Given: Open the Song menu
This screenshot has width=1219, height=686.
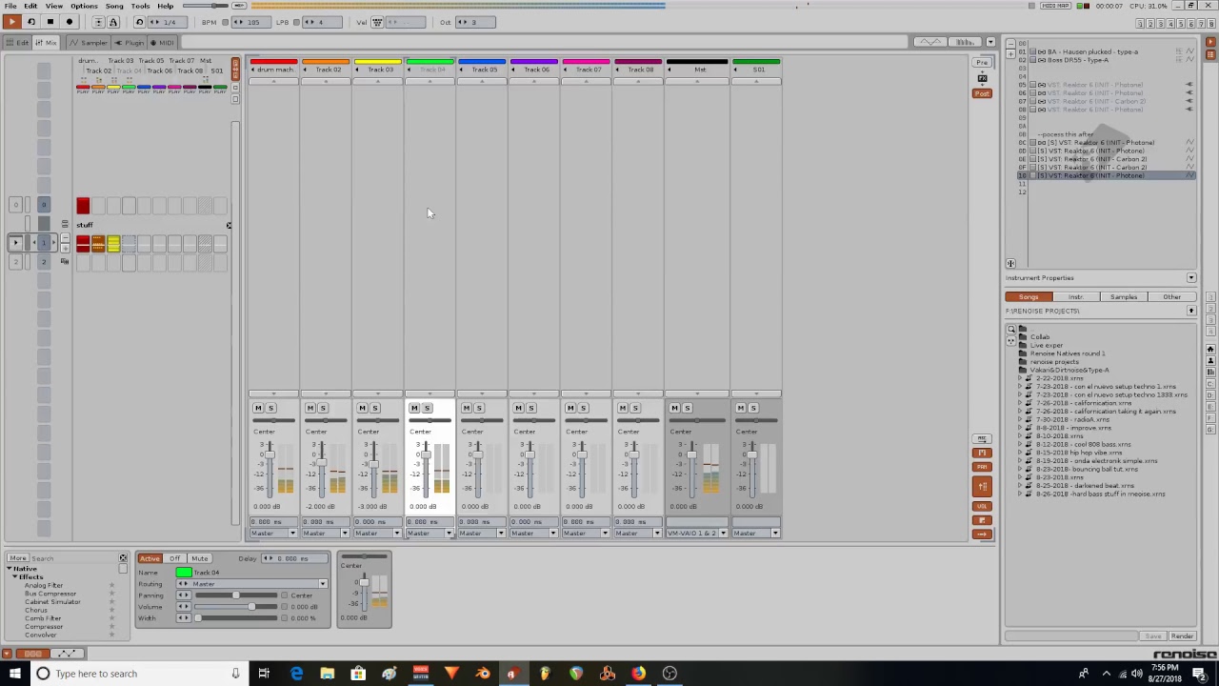Looking at the screenshot, I should point(114,6).
